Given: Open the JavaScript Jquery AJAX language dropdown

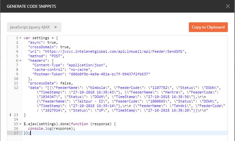Looking at the screenshot, I should tap(34, 27).
